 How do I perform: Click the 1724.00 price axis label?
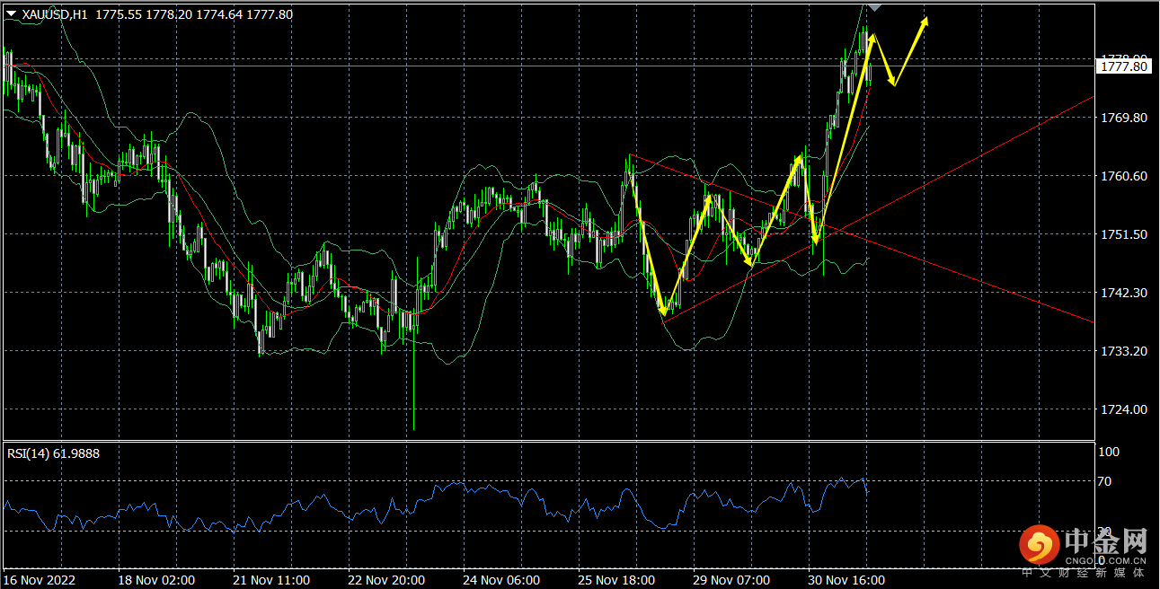(x=1122, y=409)
